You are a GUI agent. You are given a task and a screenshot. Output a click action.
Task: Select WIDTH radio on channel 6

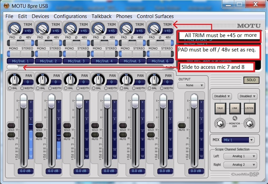coord(162,88)
